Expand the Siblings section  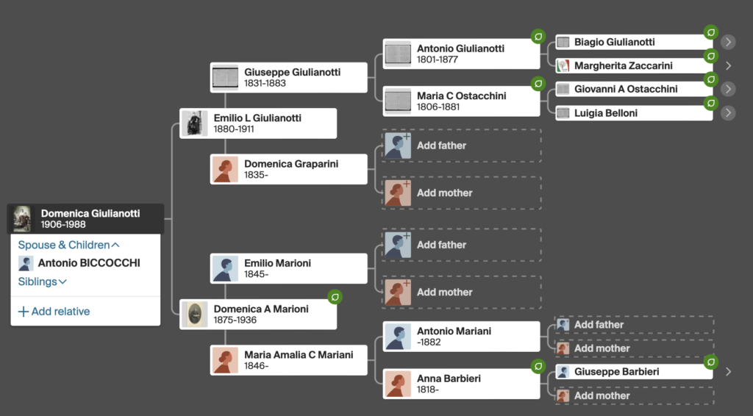[42, 281]
